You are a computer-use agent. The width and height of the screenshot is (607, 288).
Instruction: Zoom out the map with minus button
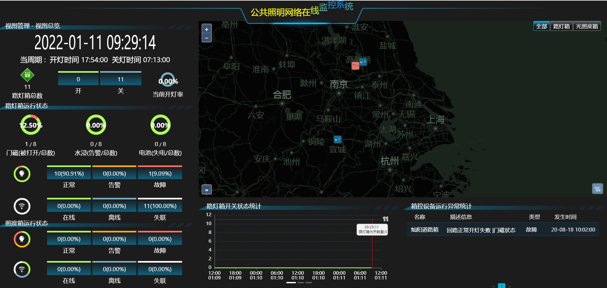click(x=207, y=38)
